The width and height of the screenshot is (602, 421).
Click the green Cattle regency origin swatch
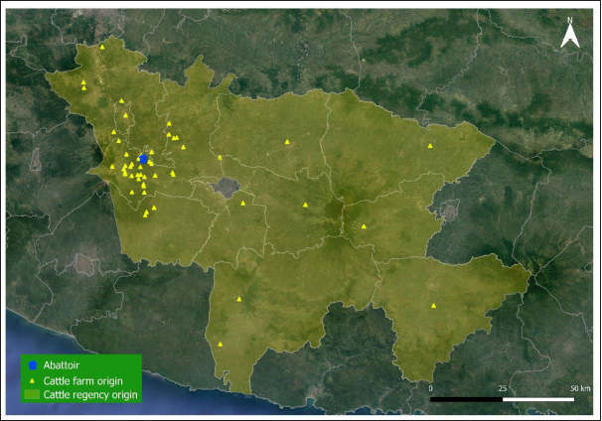point(33,394)
